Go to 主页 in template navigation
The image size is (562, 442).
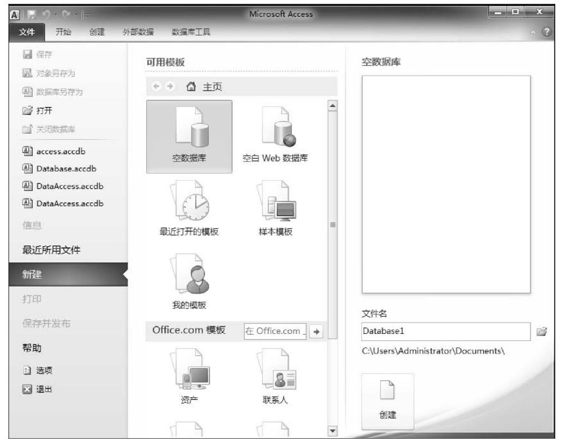pyautogui.click(x=204, y=87)
